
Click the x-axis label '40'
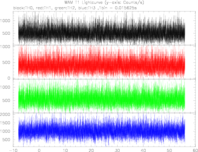pos(143,150)
